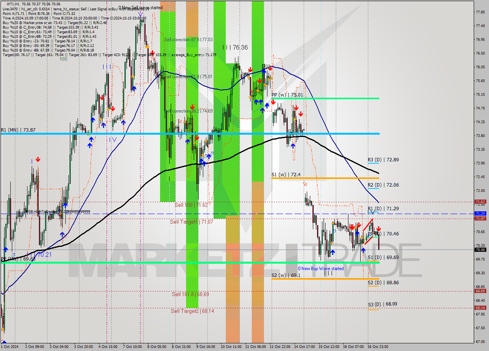489x351 pixels.
Task: Click the 'Sell Target2 | 68.14' label
Action: tap(192, 311)
